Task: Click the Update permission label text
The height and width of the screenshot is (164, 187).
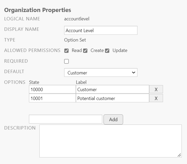Action: pos(120,50)
